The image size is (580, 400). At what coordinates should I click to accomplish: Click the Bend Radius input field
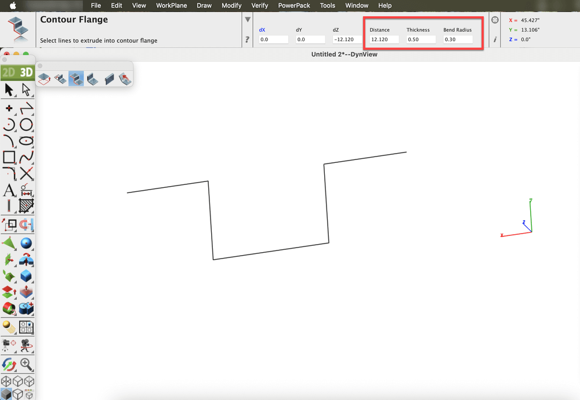pos(458,39)
